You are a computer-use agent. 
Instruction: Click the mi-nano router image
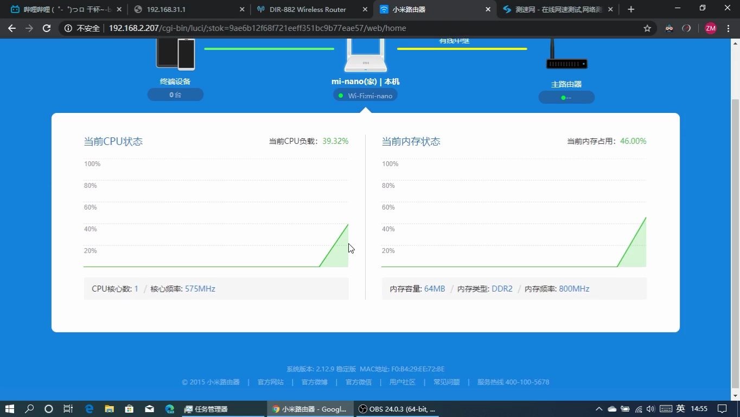(x=366, y=55)
